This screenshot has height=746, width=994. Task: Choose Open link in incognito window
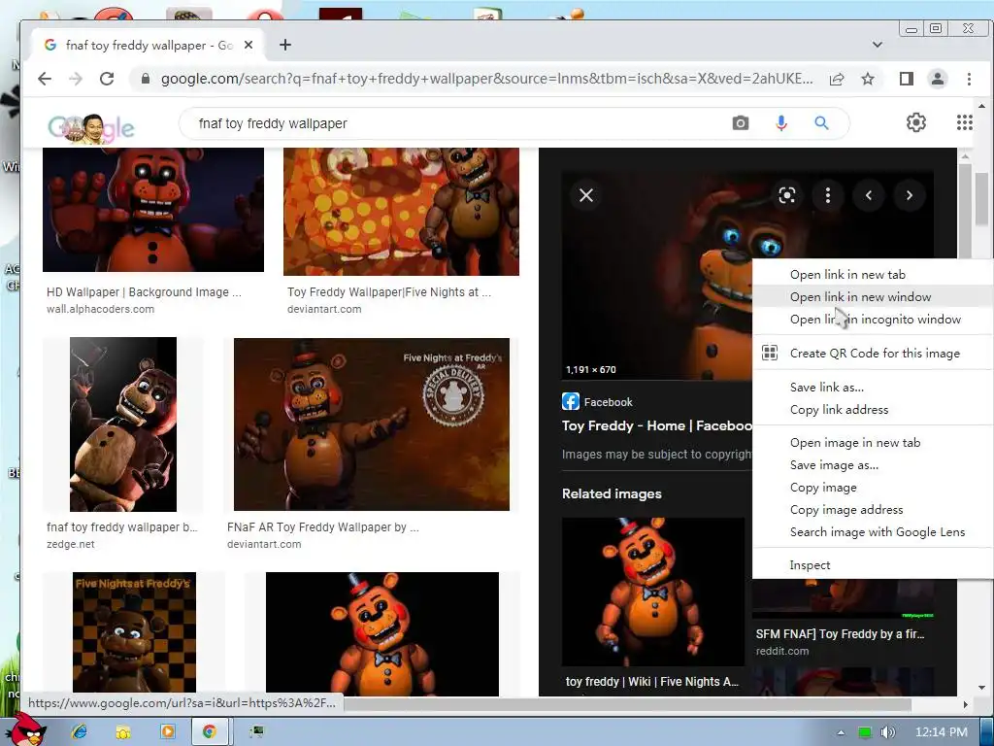click(x=873, y=319)
